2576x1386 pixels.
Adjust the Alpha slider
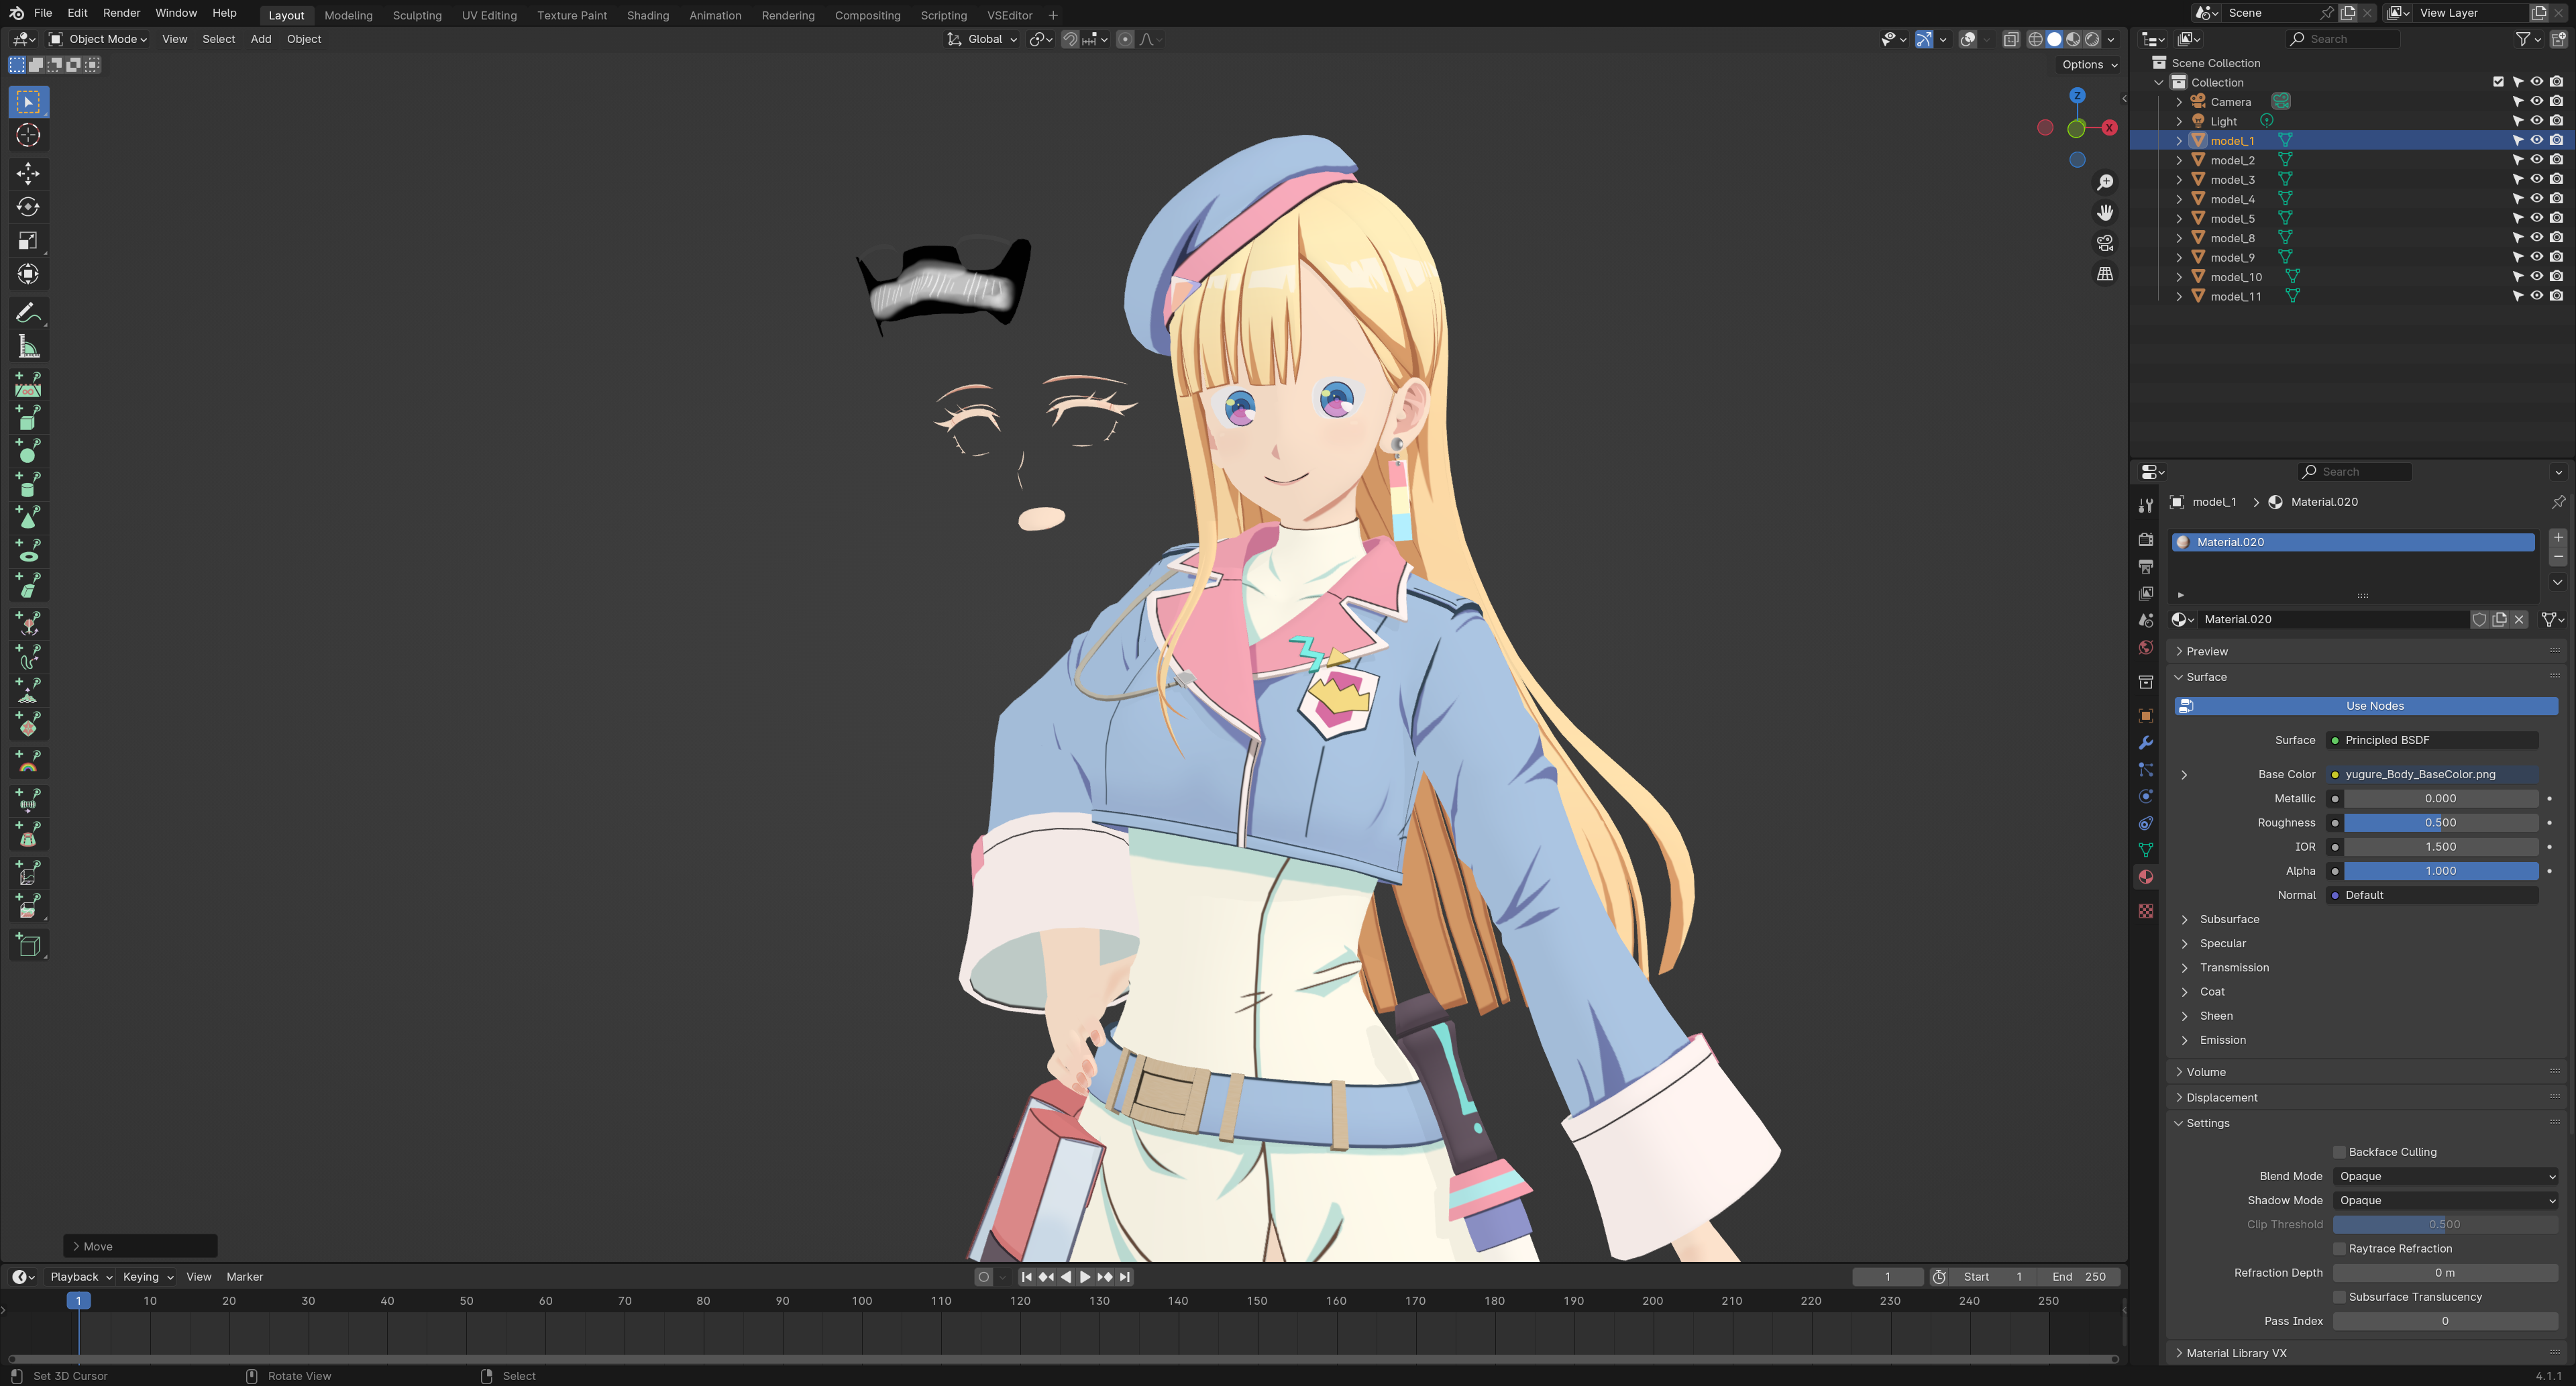point(2440,871)
